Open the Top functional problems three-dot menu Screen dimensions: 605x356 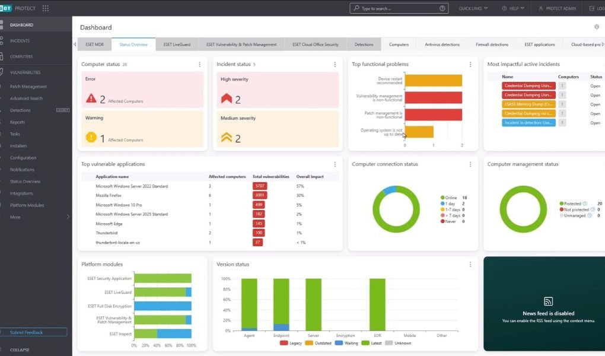pos(470,64)
